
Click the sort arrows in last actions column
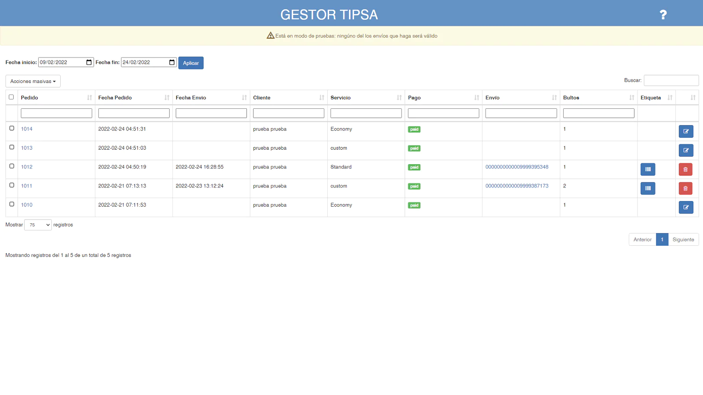point(693,97)
